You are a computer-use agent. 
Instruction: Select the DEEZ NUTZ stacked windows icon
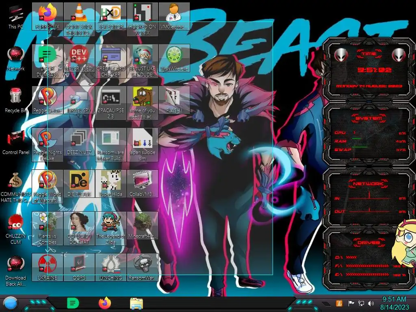(x=79, y=142)
